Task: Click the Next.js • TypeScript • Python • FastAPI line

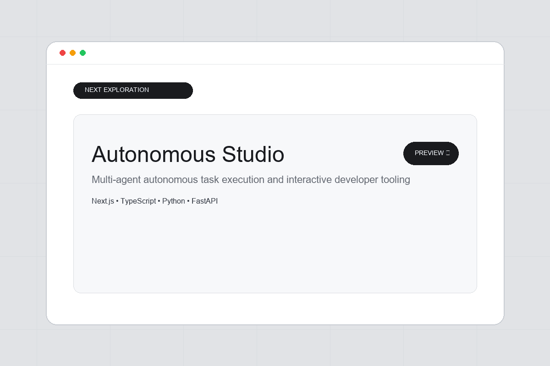Action: coord(154,201)
